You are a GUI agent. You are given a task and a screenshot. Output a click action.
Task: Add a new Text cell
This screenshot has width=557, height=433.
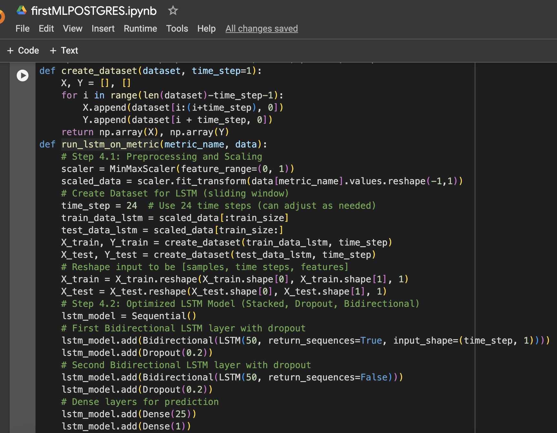tap(64, 50)
